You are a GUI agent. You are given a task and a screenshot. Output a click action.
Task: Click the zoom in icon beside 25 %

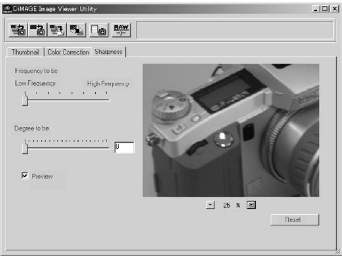click(x=251, y=205)
